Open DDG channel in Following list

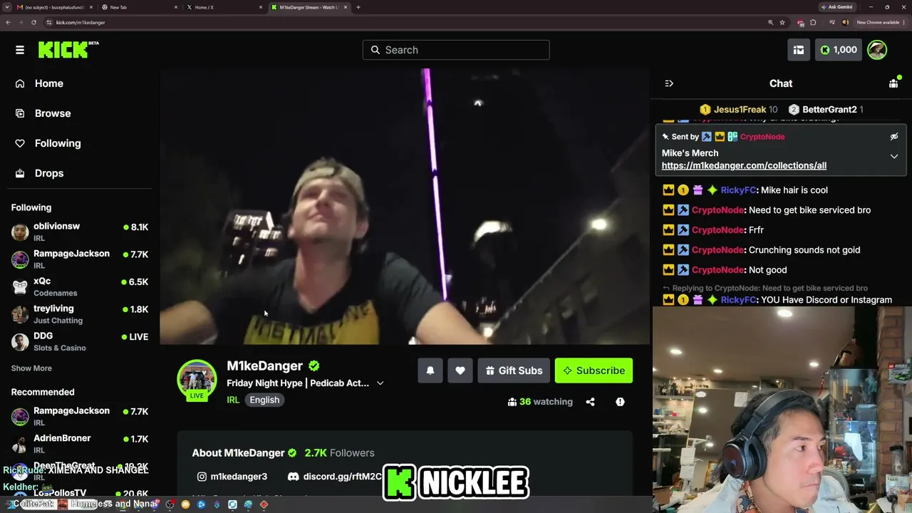pyautogui.click(x=80, y=342)
